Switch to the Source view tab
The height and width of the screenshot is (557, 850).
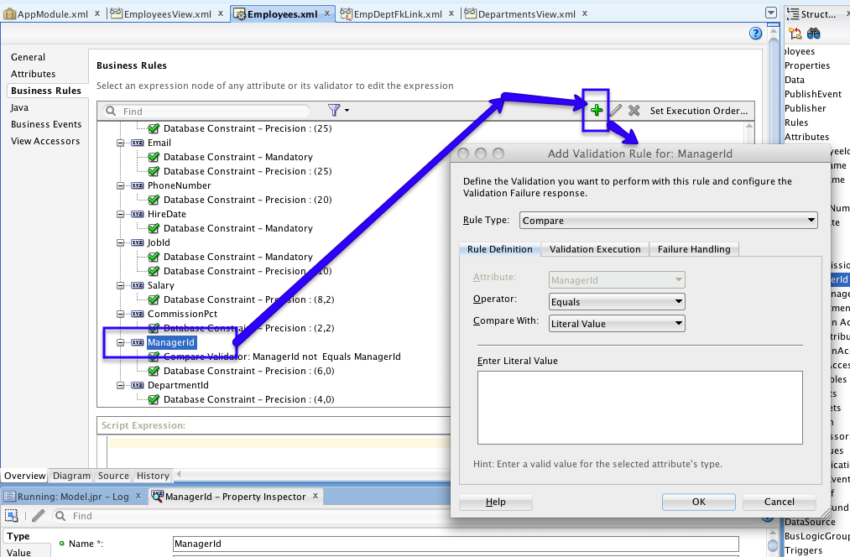(x=113, y=476)
